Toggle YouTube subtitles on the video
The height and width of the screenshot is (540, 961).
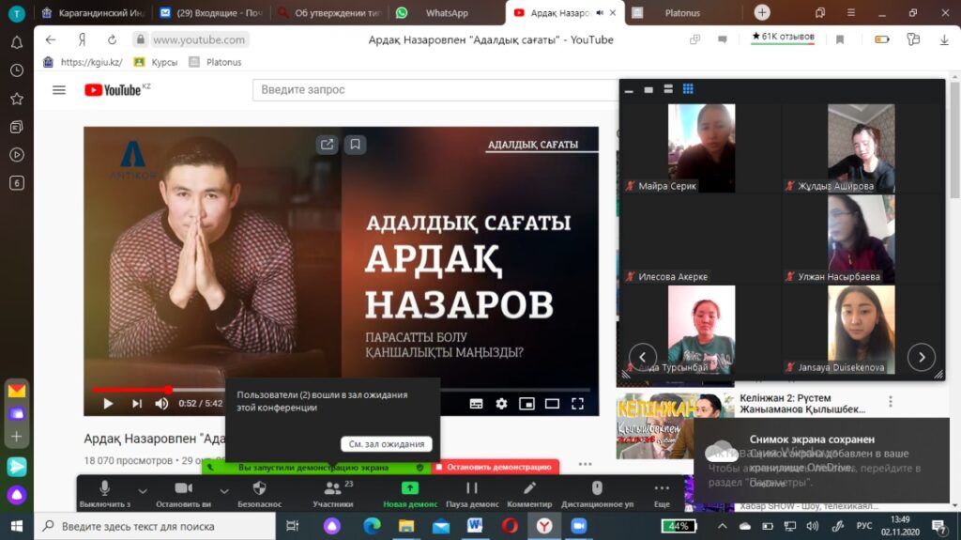[x=476, y=404]
